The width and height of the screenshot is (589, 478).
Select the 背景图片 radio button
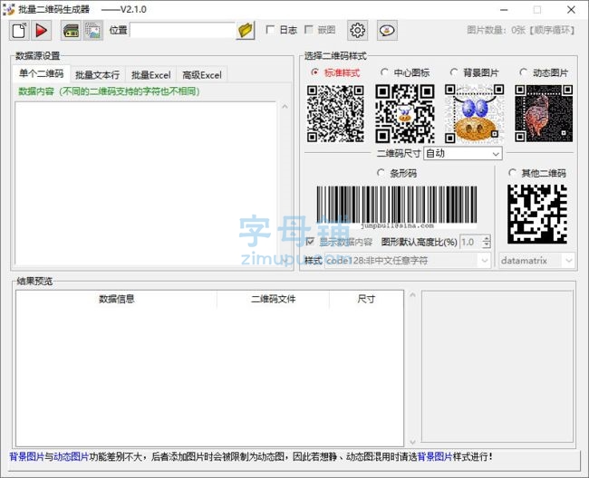(453, 72)
